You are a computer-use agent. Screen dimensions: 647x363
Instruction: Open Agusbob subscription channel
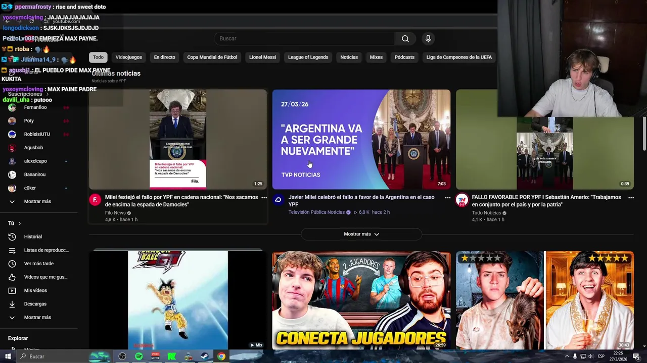[x=39, y=148]
